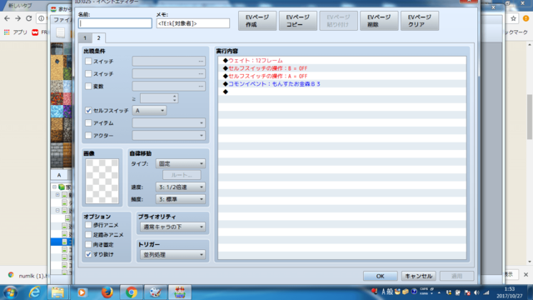Open the first スイッチ selector field
Viewport: 533px width, 300px height.
(x=168, y=61)
